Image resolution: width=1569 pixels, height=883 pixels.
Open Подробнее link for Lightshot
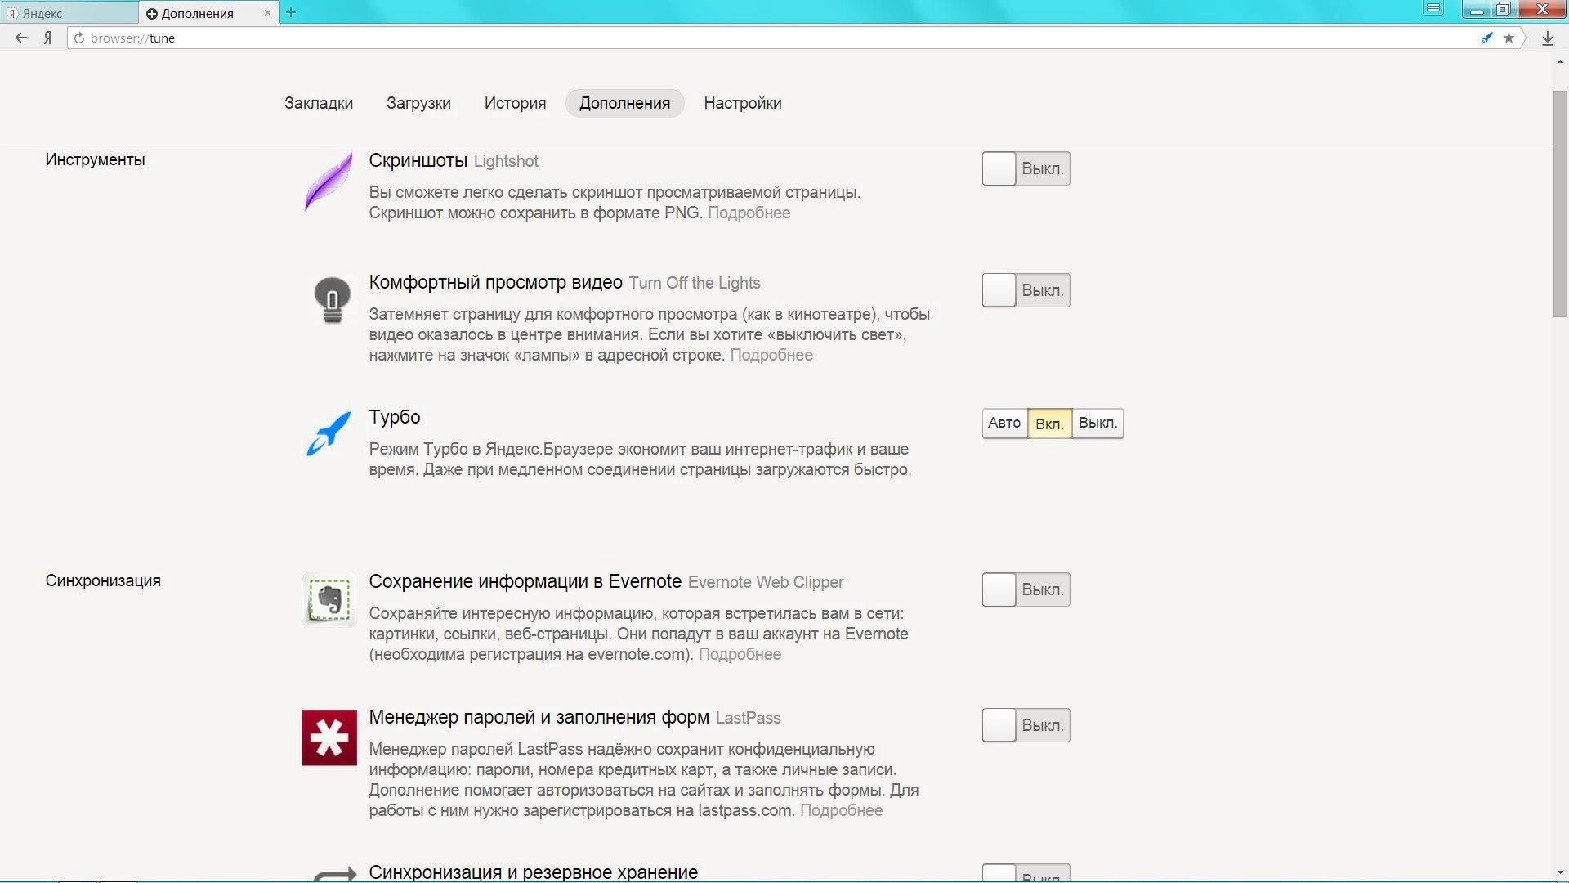(749, 213)
